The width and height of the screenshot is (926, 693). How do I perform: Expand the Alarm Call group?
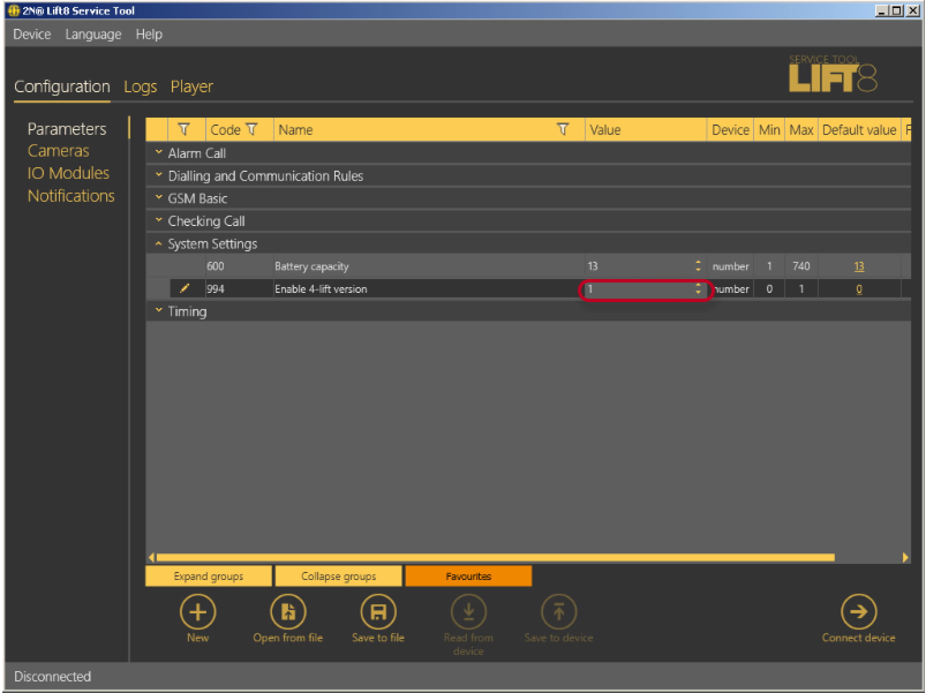tap(159, 152)
